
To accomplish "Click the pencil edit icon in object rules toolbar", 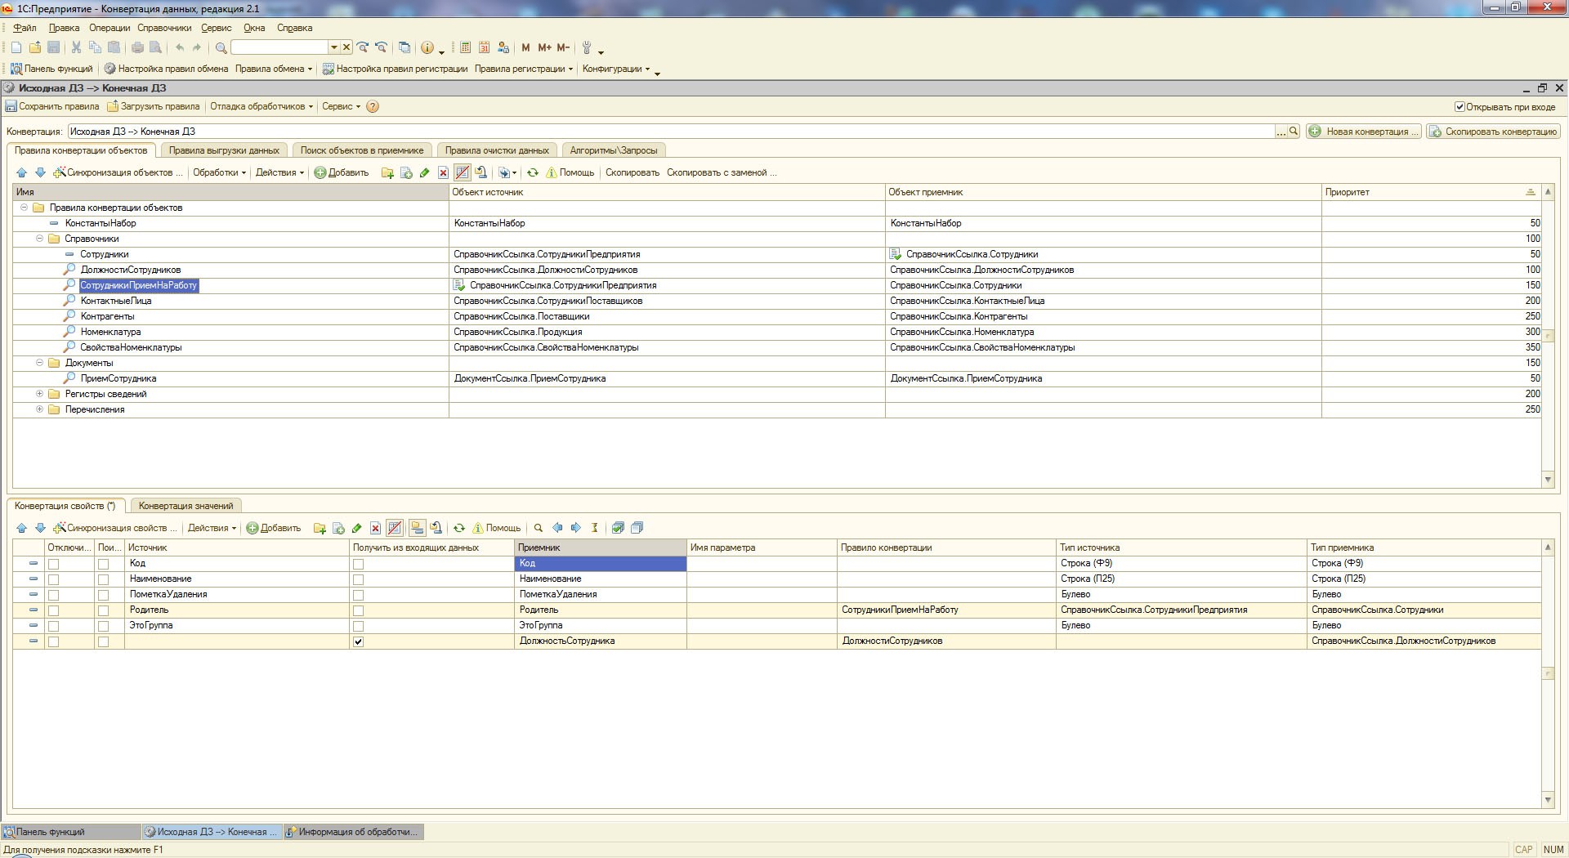I will click(x=424, y=172).
